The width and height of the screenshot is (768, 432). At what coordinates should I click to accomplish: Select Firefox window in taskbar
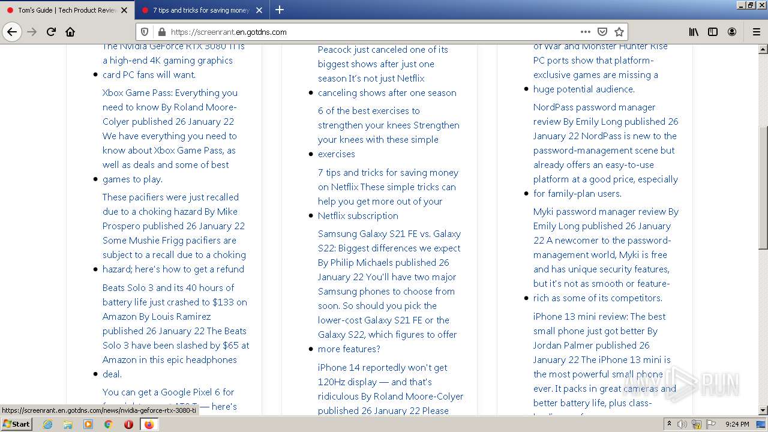pyautogui.click(x=149, y=424)
